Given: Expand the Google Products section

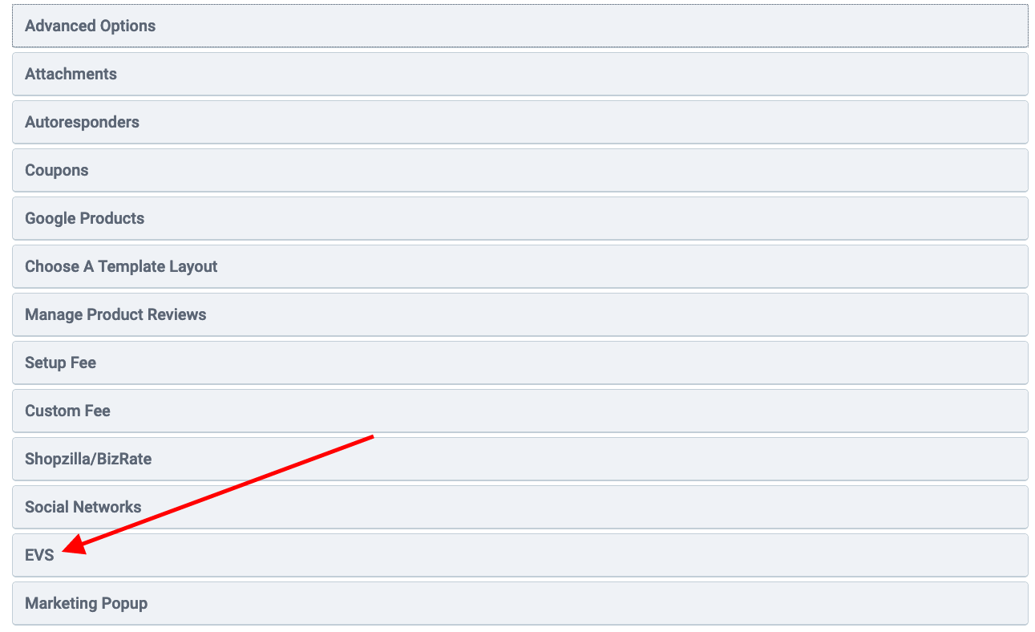Looking at the screenshot, I should (520, 218).
